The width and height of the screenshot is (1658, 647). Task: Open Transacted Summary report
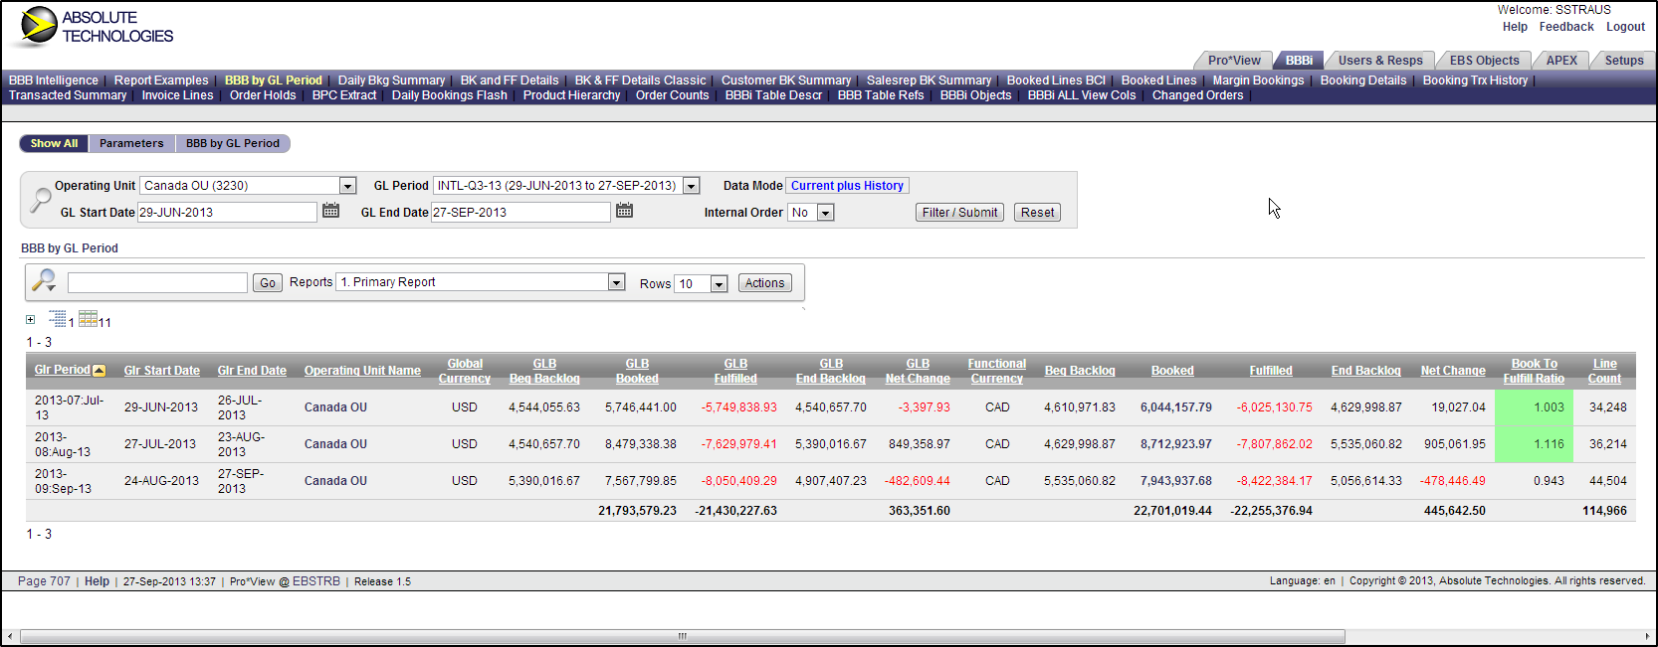(68, 95)
